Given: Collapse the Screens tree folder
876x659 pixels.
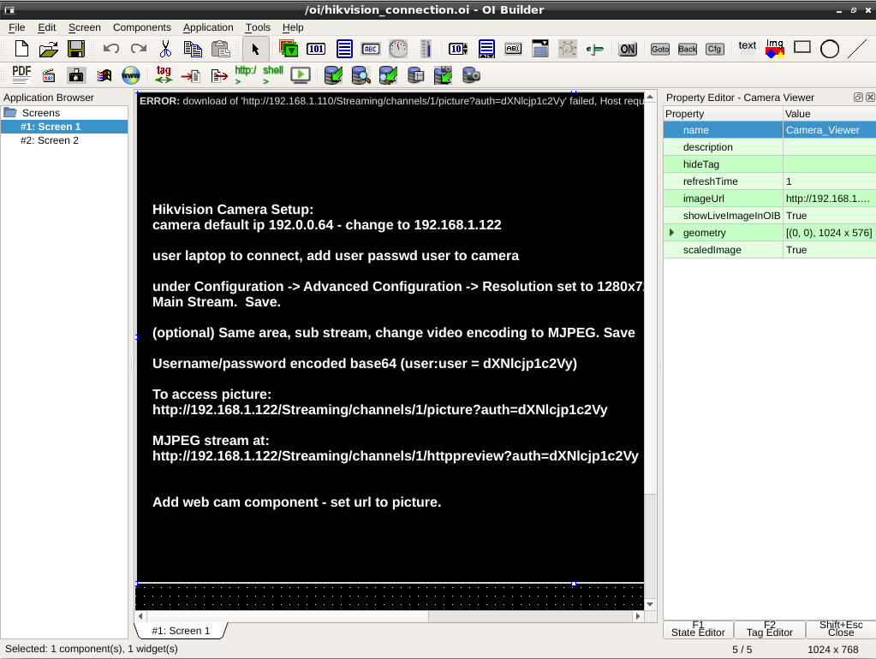Looking at the screenshot, I should (10, 113).
